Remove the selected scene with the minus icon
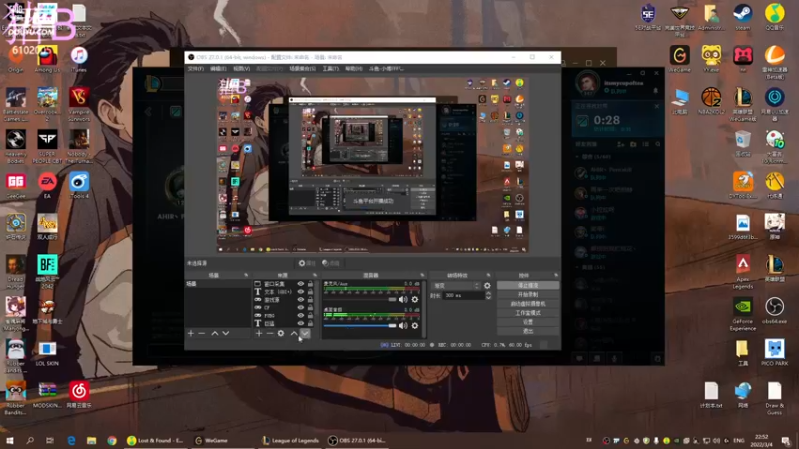This screenshot has height=449, width=799. click(x=202, y=334)
